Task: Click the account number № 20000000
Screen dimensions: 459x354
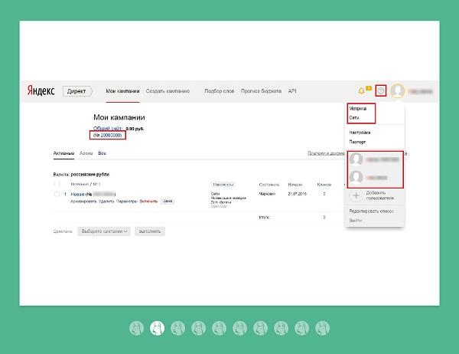Action: (x=107, y=135)
